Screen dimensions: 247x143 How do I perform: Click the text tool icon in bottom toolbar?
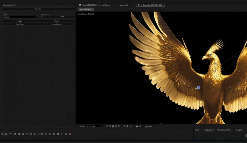tap(6, 134)
